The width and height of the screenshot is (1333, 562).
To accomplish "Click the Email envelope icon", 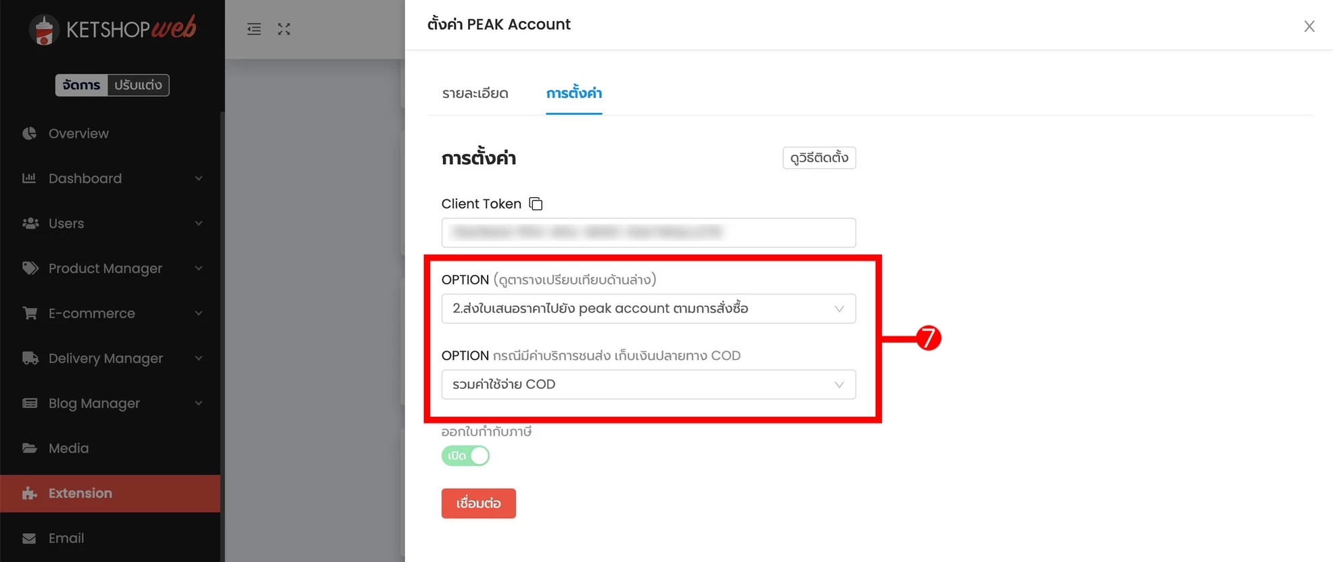I will click(x=29, y=538).
